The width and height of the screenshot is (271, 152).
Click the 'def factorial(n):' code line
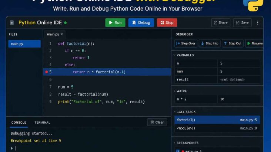[x=76, y=44]
